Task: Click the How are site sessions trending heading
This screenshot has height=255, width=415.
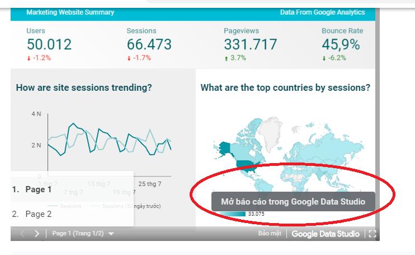Action: tap(84, 87)
